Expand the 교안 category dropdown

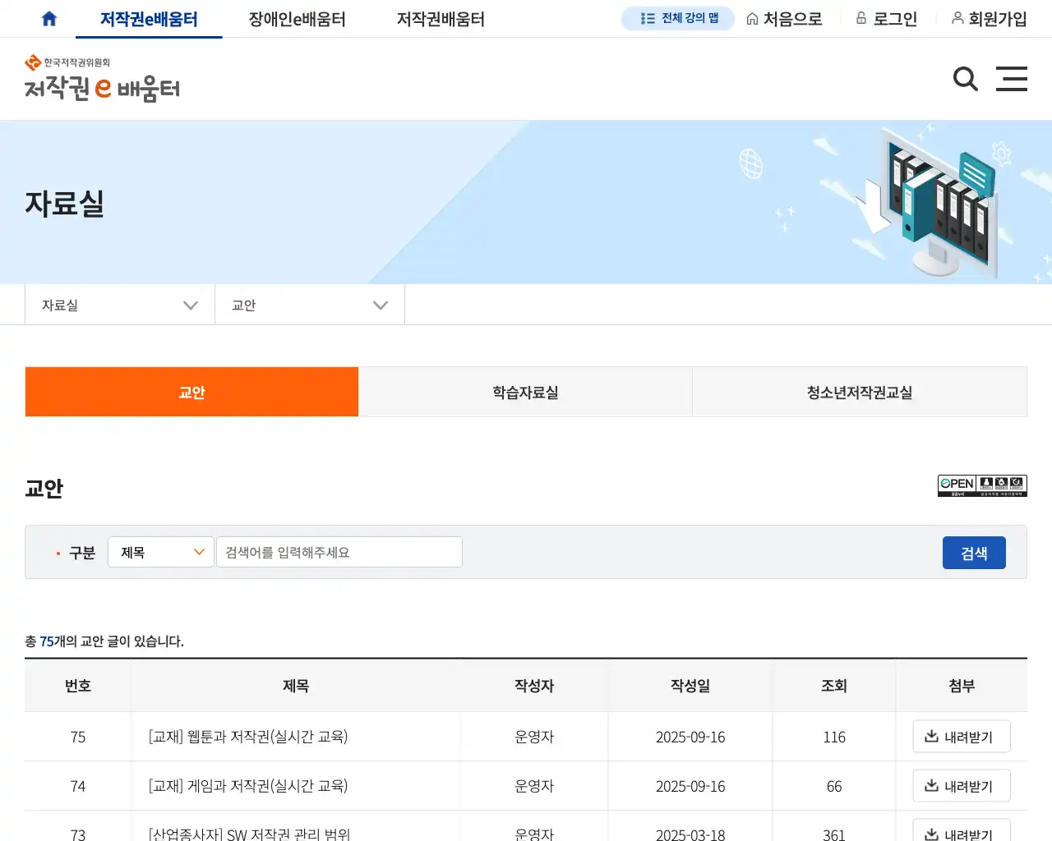click(x=309, y=305)
